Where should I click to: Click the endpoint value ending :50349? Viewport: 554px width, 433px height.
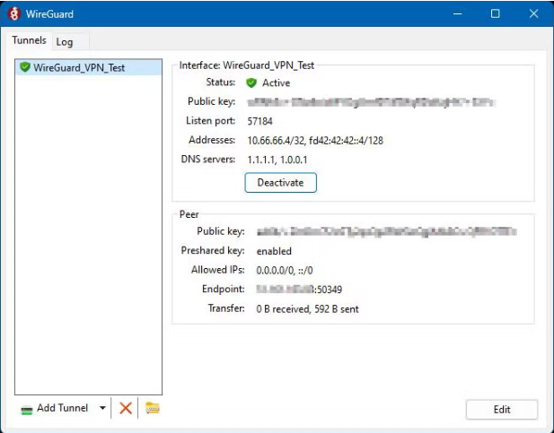[299, 290]
